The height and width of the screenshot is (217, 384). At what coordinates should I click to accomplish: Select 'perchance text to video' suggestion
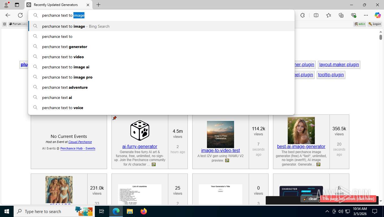(161, 57)
